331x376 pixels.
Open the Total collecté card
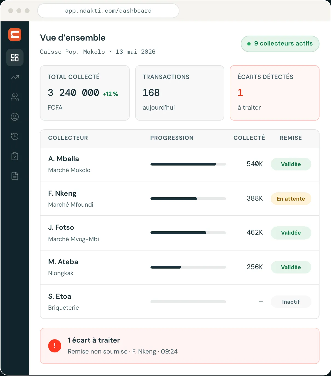[85, 93]
